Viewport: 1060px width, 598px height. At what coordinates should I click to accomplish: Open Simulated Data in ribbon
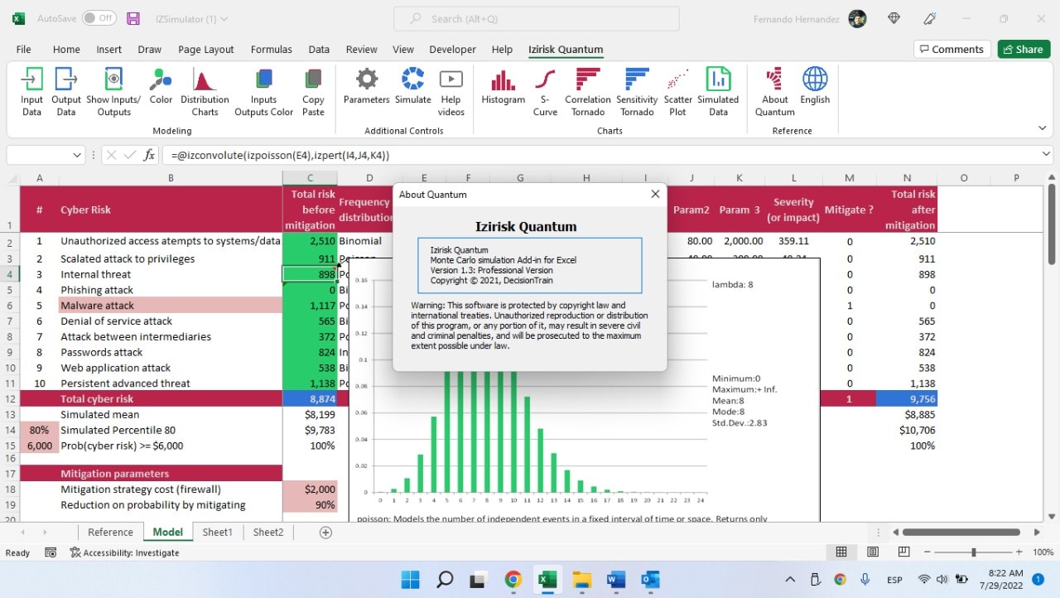point(717,80)
